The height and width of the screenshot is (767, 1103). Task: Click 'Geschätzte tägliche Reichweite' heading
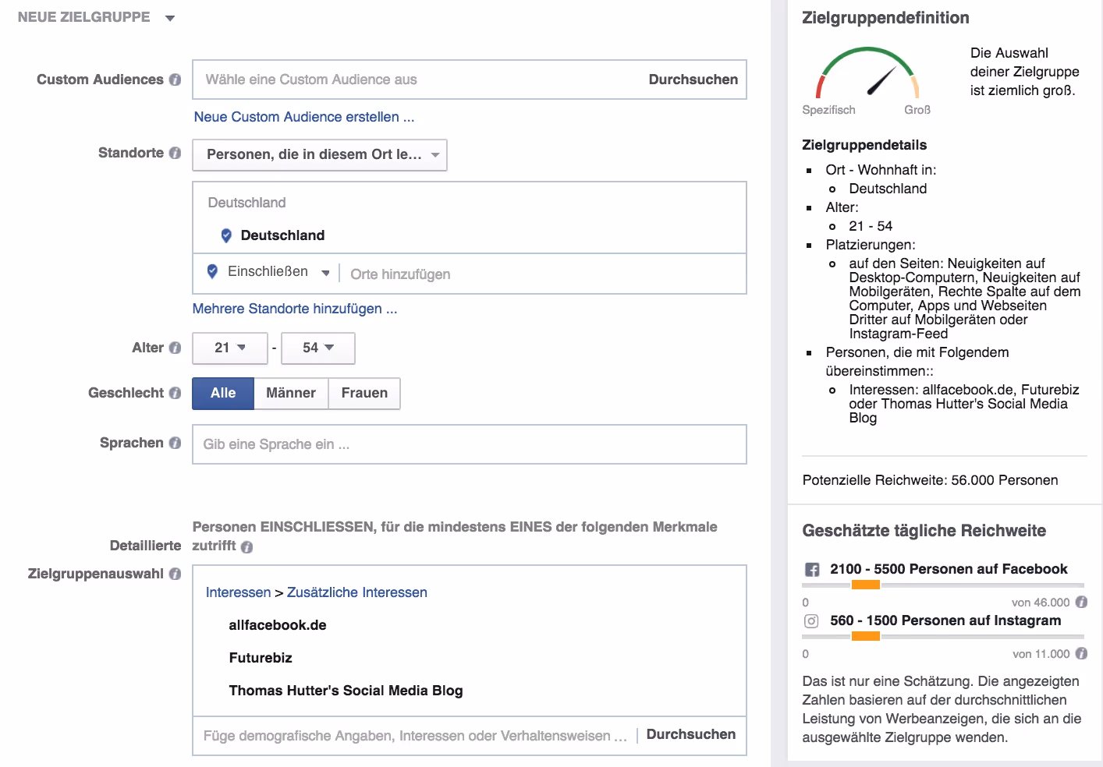click(x=924, y=531)
